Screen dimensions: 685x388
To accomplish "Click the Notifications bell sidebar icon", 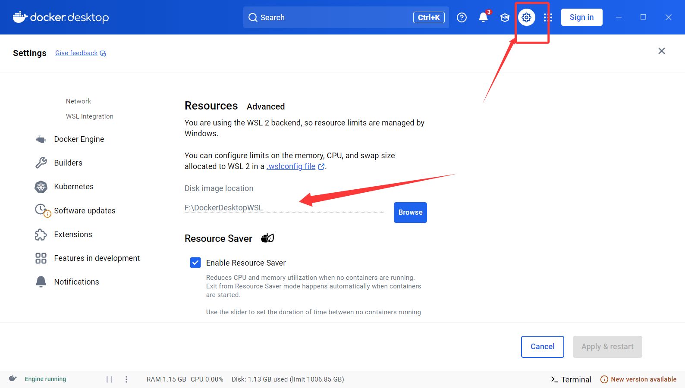I will coord(41,282).
